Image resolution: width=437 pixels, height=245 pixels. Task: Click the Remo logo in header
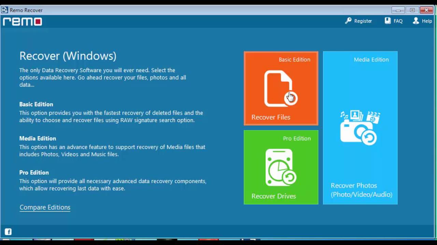coord(23,22)
